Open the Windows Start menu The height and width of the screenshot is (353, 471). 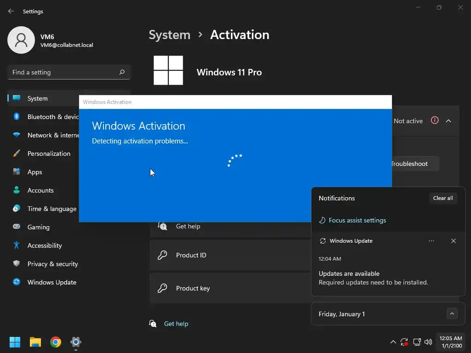point(15,342)
